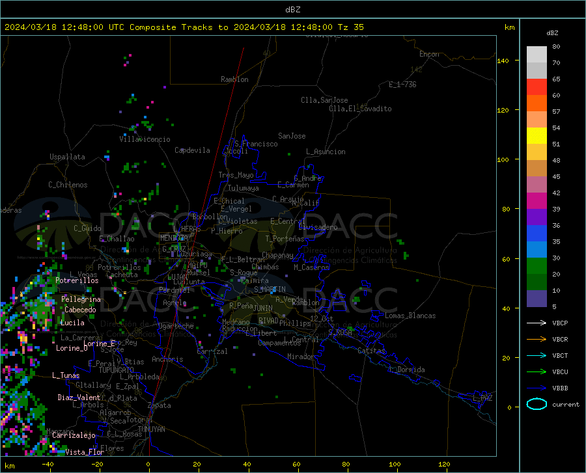Click the Ugarteche map label

tap(176, 326)
